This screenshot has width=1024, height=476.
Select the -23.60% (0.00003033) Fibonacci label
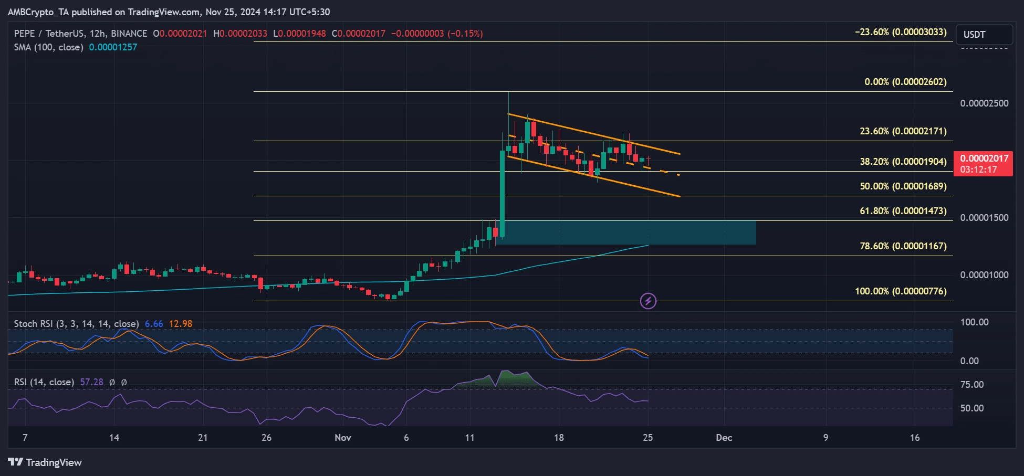pos(901,33)
